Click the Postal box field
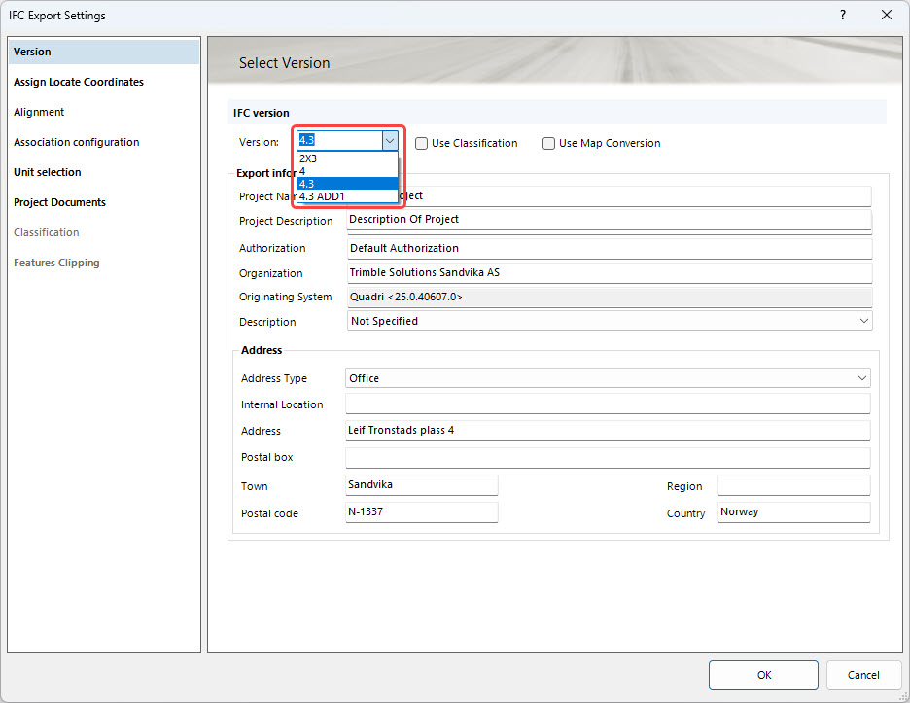This screenshot has height=703, width=910. pos(608,457)
